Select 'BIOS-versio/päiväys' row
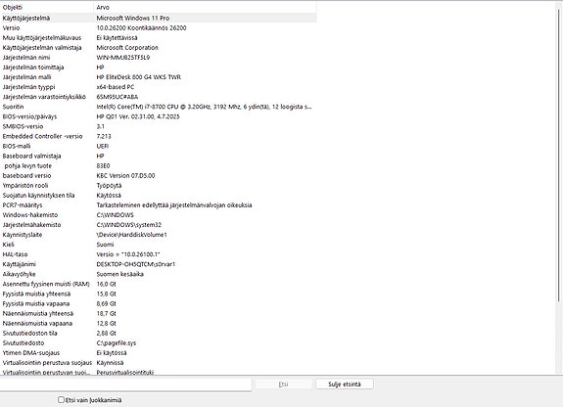This screenshot has width=563, height=407. [x=29, y=116]
